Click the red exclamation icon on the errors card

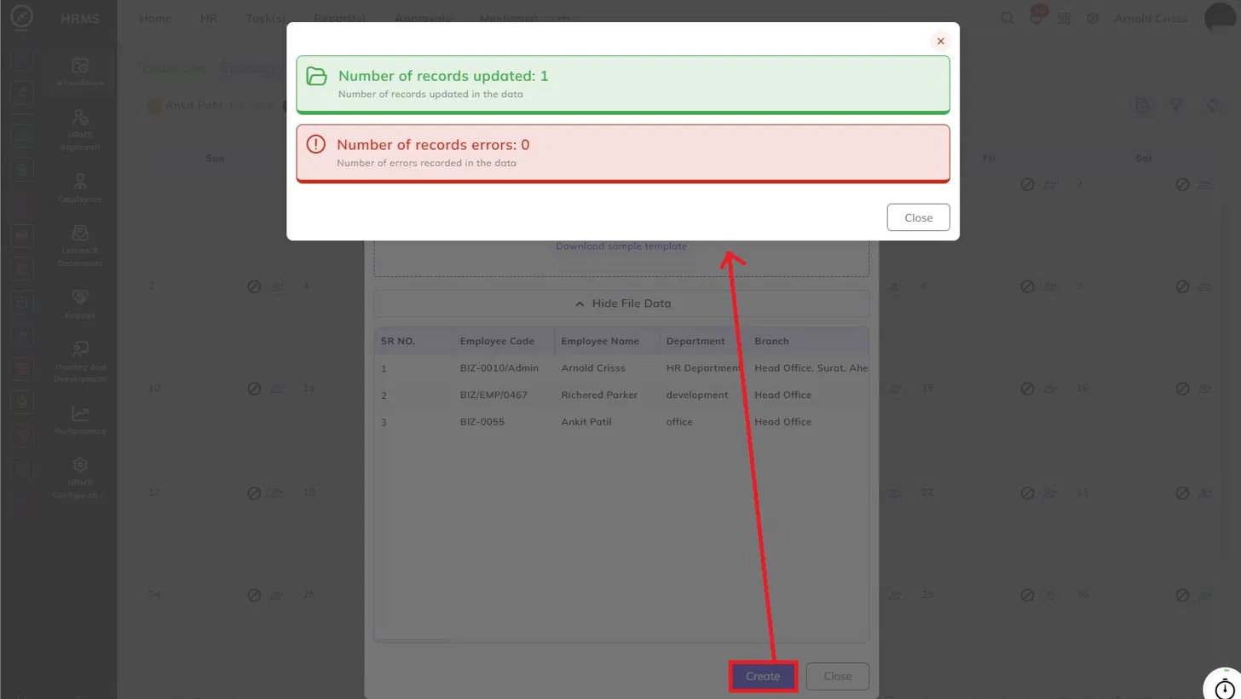[x=315, y=144]
